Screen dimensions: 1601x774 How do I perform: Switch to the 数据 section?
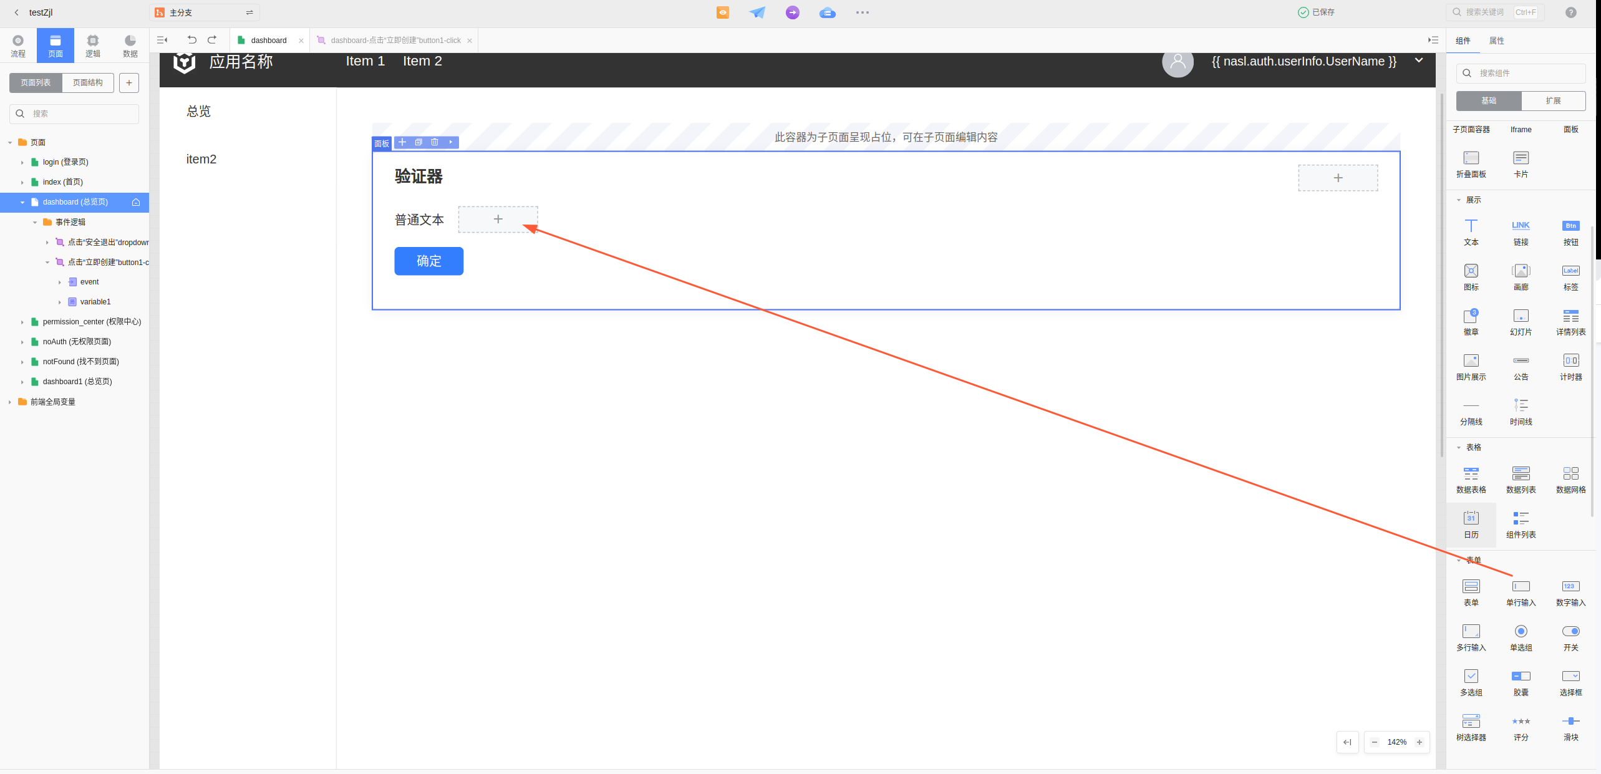(x=130, y=46)
